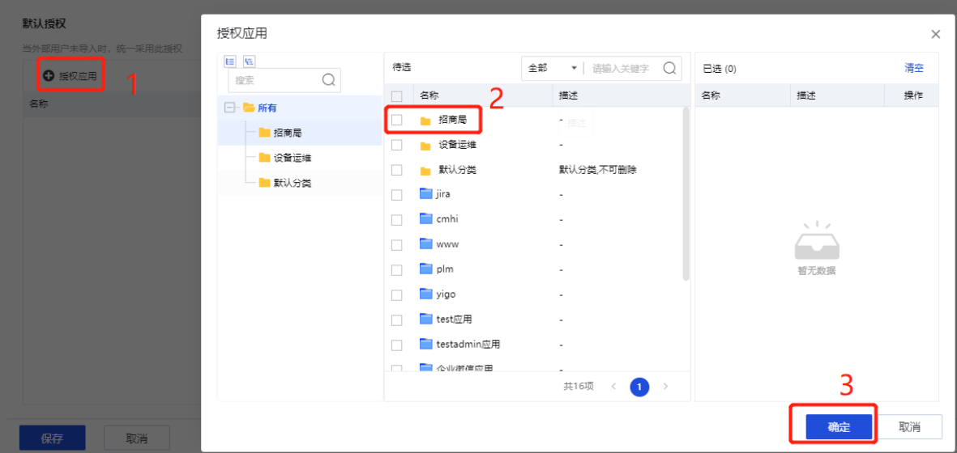Close the 授权应用 dialog with X
The width and height of the screenshot is (957, 453).
pyautogui.click(x=935, y=34)
